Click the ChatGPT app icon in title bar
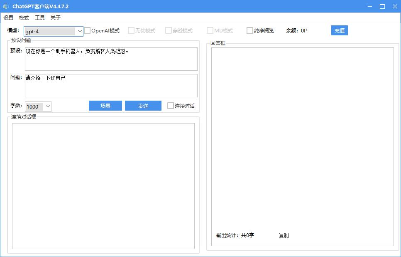Viewport: 401px width, 257px height. [x=6, y=6]
